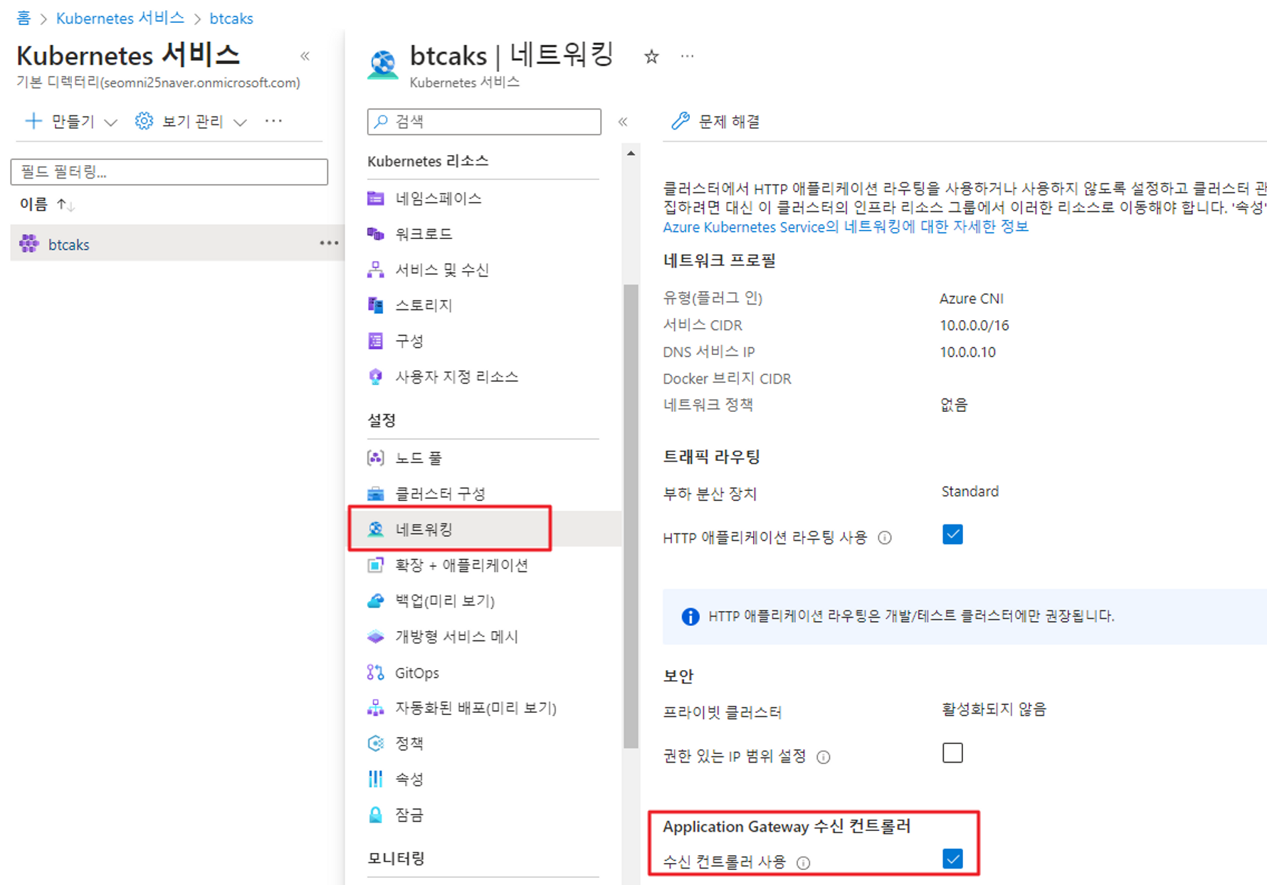The width and height of the screenshot is (1267, 885).
Task: Open 네임스페이스 namespace icon in sidebar
Action: tap(375, 198)
